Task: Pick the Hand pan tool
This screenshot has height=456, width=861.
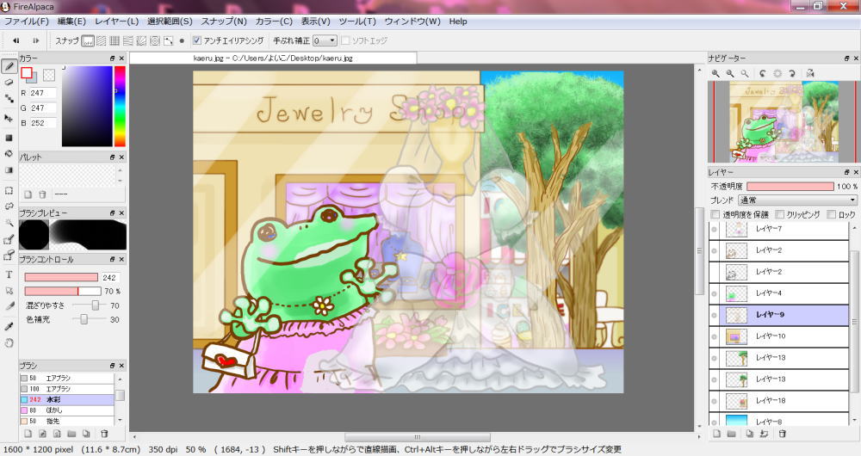Action: pyautogui.click(x=9, y=342)
